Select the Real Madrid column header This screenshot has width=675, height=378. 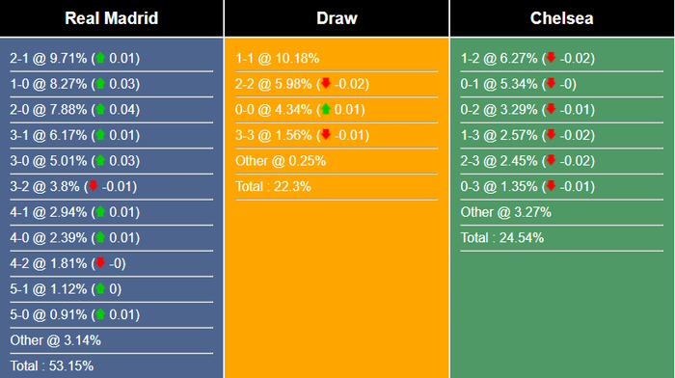112,18
